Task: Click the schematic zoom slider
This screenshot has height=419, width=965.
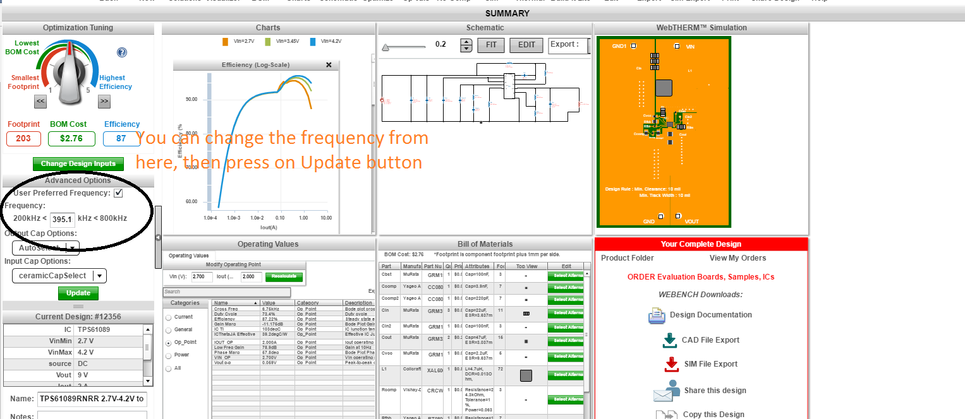Action: click(404, 46)
